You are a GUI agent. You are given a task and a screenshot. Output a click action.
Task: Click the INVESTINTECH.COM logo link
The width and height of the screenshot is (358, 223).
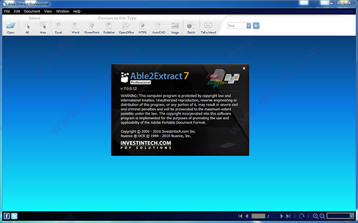[x=146, y=145]
